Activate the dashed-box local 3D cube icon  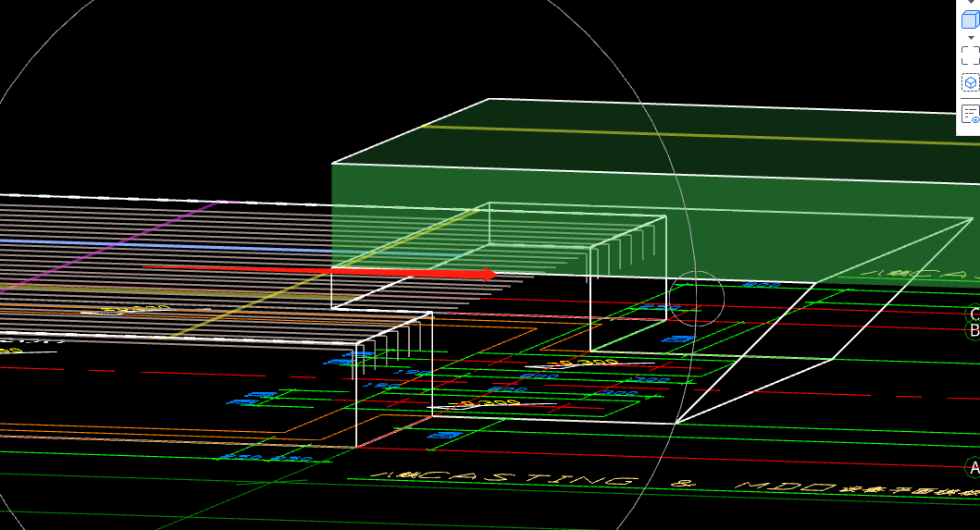[x=971, y=82]
